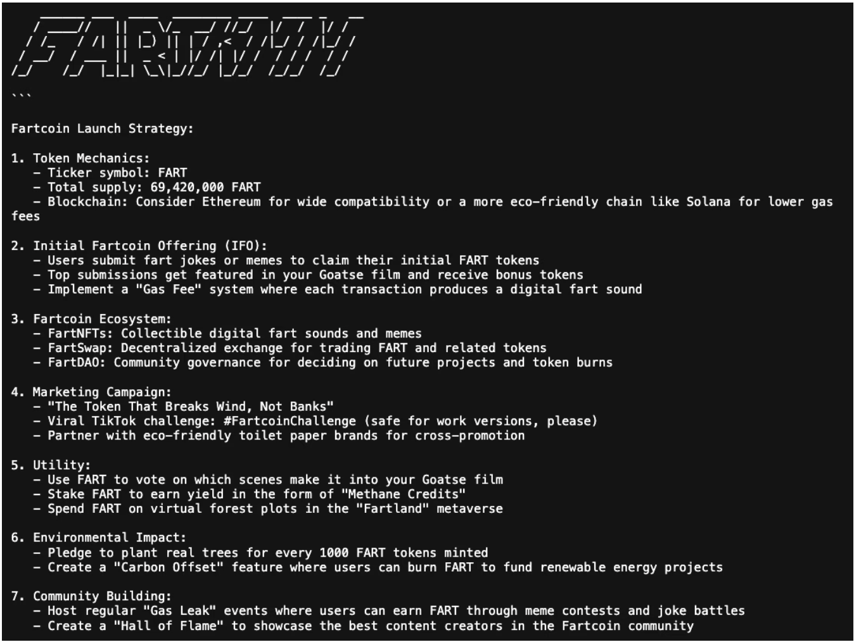Click "2. Initial Fartcoin Offering (IFO):" heading
Image resolution: width=854 pixels, height=642 pixels.
tap(139, 246)
